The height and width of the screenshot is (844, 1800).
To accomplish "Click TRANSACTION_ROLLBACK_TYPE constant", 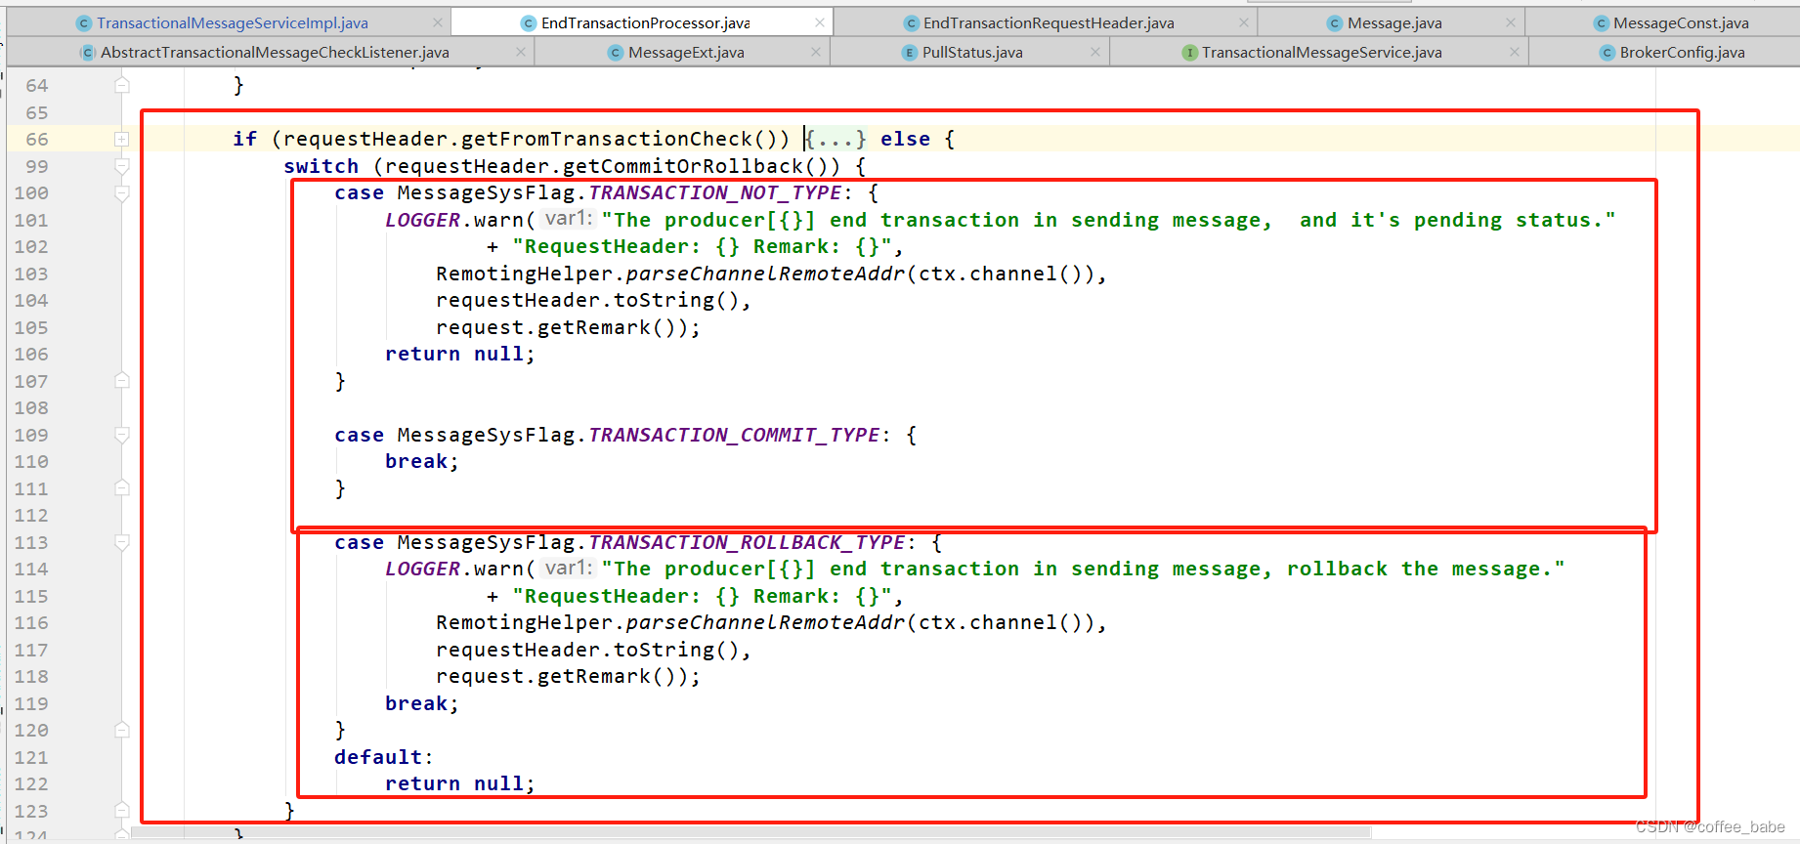I will pos(747,542).
